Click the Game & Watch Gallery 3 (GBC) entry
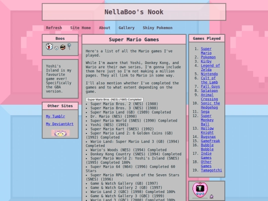Image resolution: width=268 pixels, height=201 pixels. pyautogui.click(x=128, y=196)
